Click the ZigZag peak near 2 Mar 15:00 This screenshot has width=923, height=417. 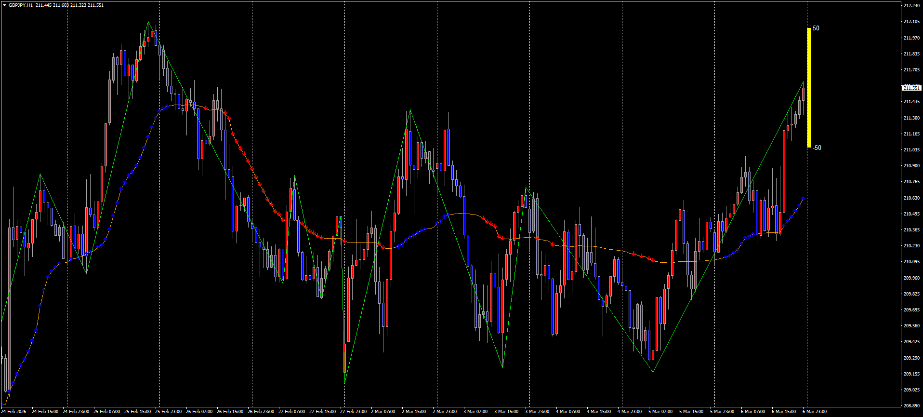[x=410, y=110]
